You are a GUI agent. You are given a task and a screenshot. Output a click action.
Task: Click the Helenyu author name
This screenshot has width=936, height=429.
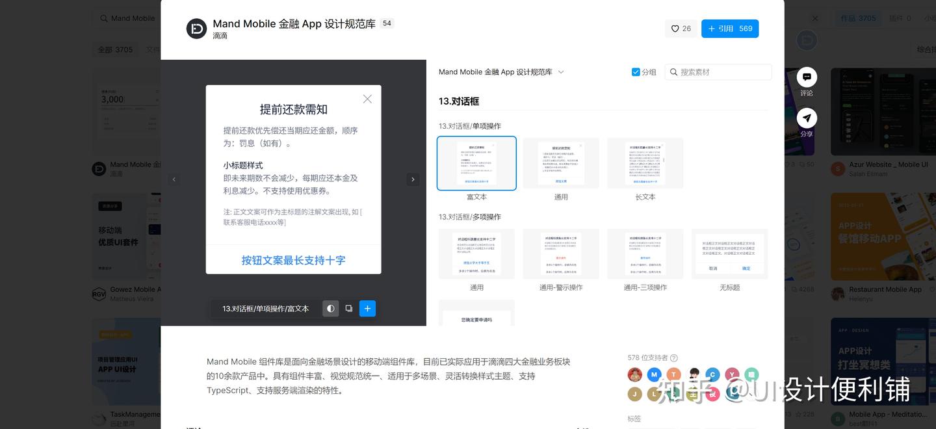[861, 299]
